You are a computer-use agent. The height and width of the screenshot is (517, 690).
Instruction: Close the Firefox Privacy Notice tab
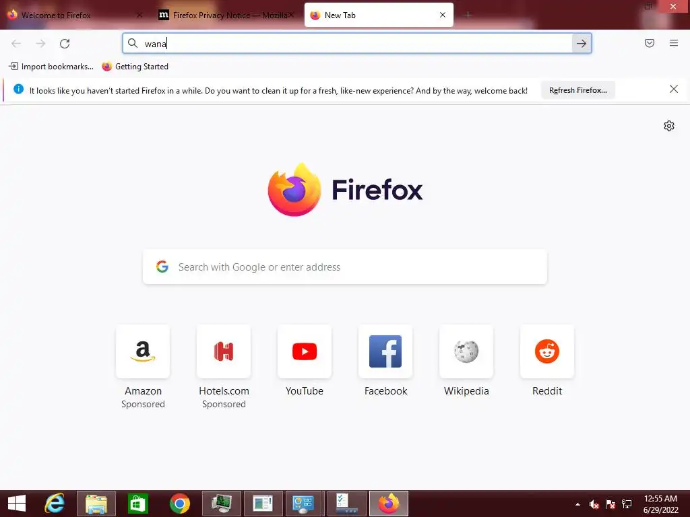click(291, 15)
